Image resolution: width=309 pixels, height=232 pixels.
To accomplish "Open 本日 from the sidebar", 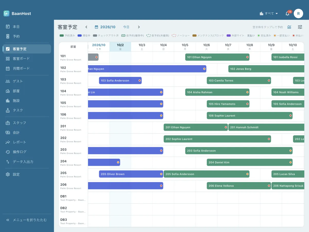I will pyautogui.click(x=27, y=27).
